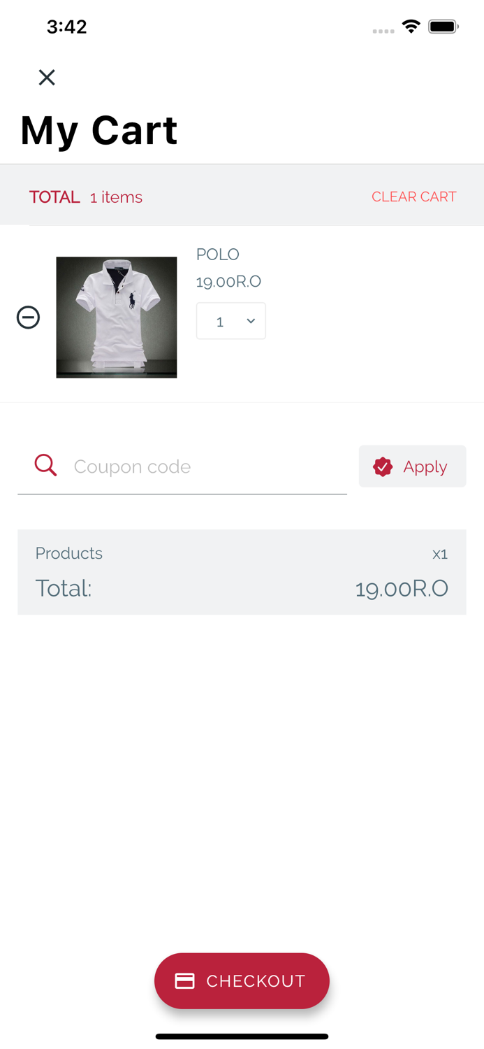The width and height of the screenshot is (484, 1049).
Task: Select quantity value showing 1
Action: point(220,321)
